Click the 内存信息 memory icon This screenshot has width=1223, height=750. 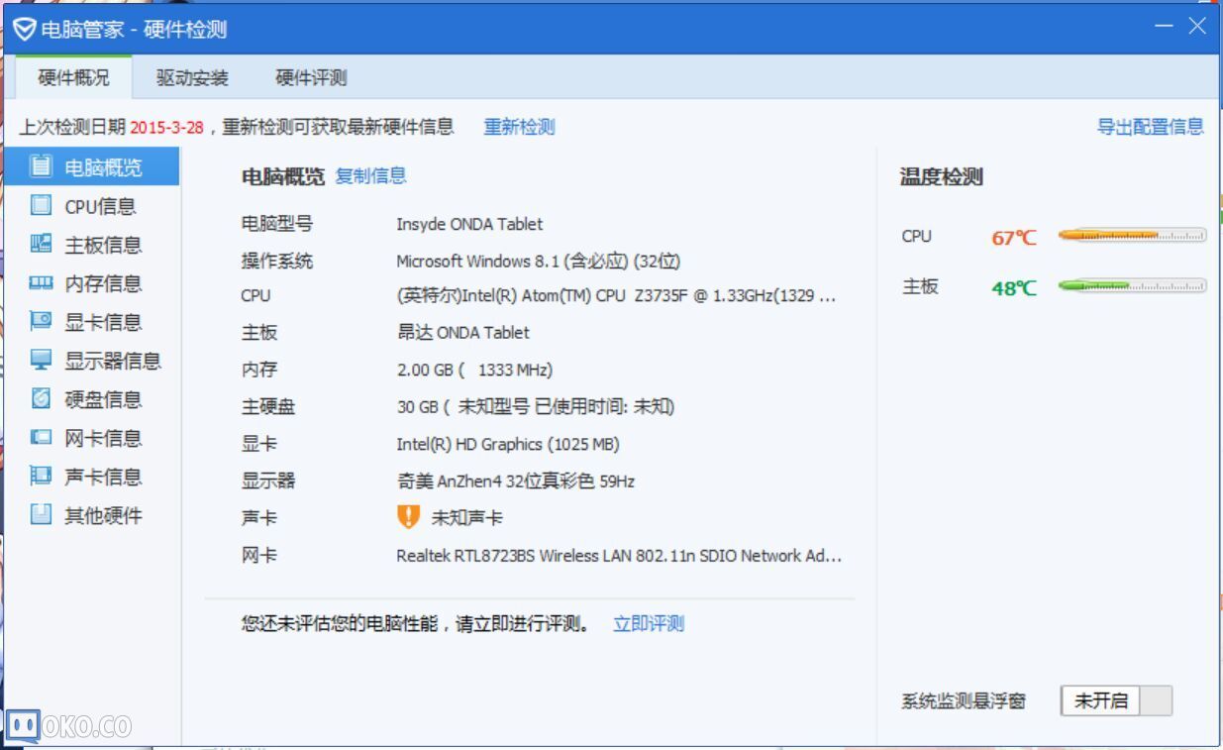[41, 283]
